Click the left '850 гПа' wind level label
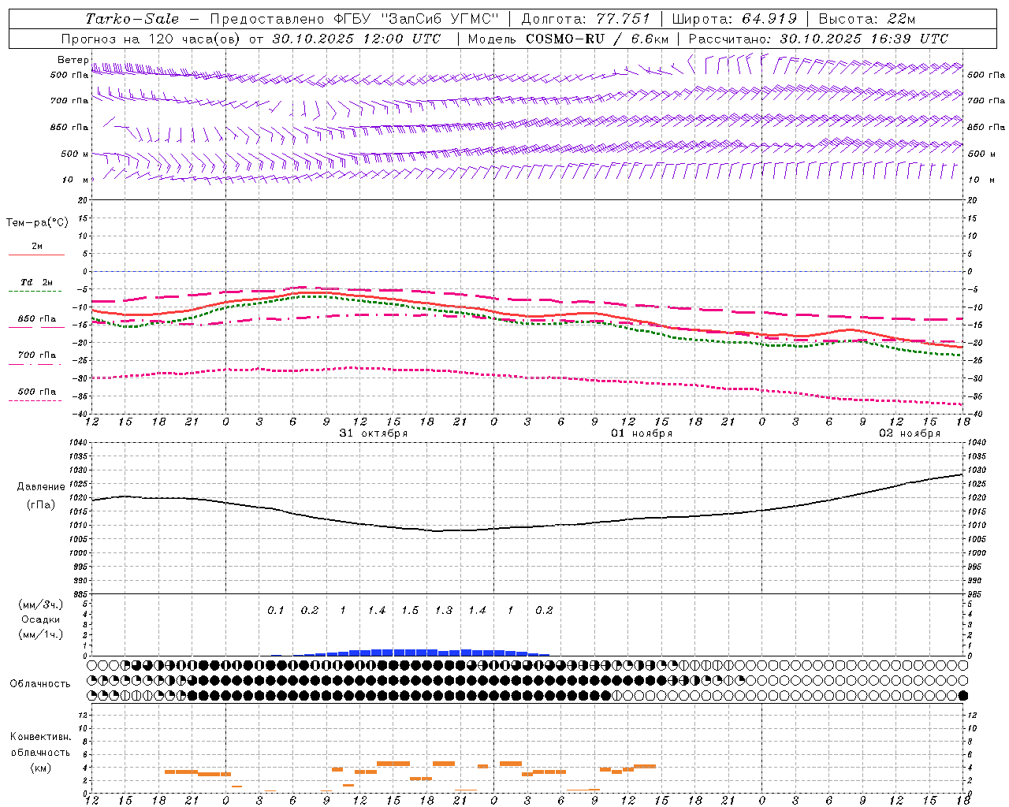 [69, 127]
